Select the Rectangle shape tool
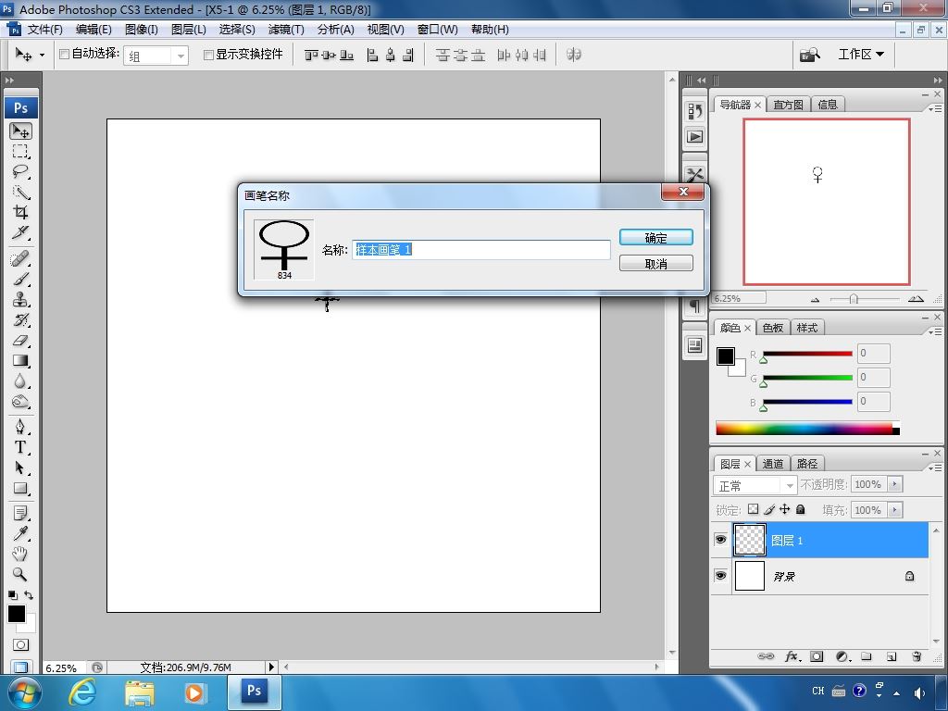Image resolution: width=948 pixels, height=711 pixels. click(x=20, y=489)
